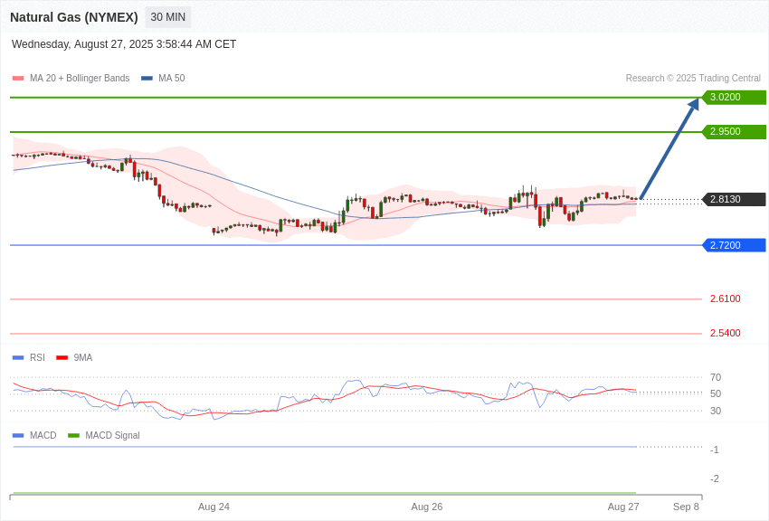Select the 30 MIN timeframe badge

167,17
